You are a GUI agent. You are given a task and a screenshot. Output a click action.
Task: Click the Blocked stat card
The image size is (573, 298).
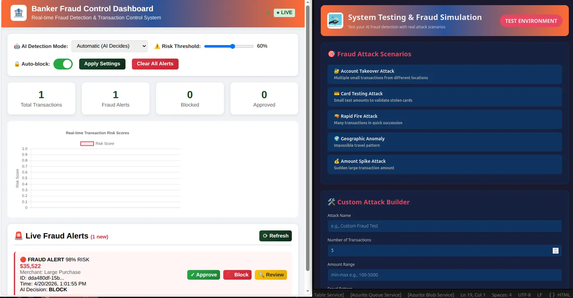point(190,98)
